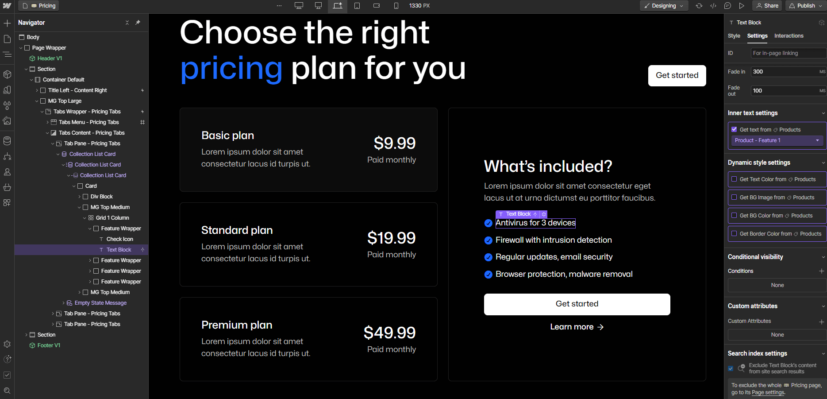Open the Components panel
827x399 pixels.
coord(7,74)
